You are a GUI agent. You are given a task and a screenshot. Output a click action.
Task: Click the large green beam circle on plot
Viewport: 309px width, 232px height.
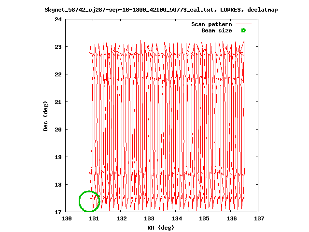click(x=89, y=201)
